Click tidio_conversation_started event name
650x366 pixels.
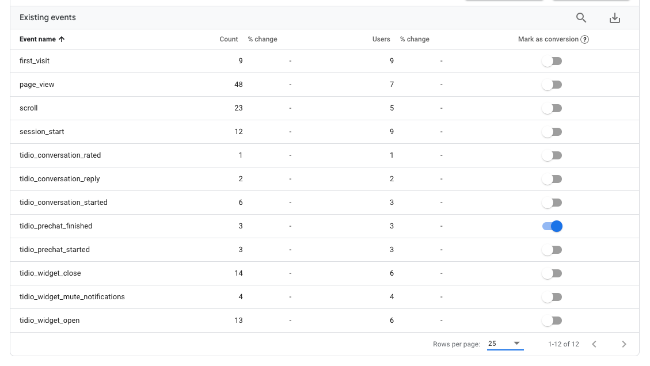pos(63,203)
